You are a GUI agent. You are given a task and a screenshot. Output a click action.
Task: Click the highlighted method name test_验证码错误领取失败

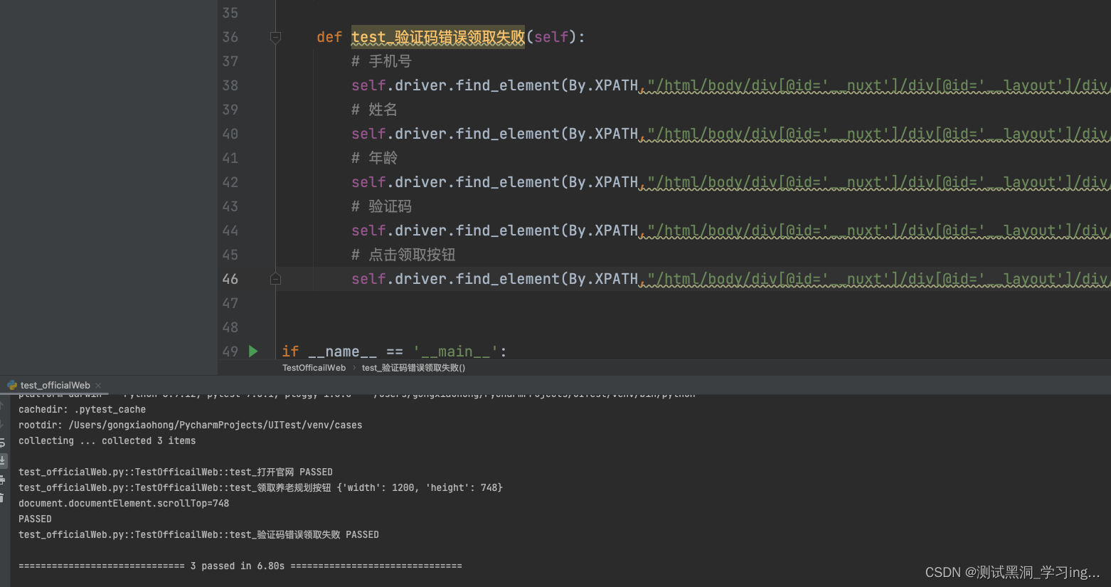click(x=437, y=37)
